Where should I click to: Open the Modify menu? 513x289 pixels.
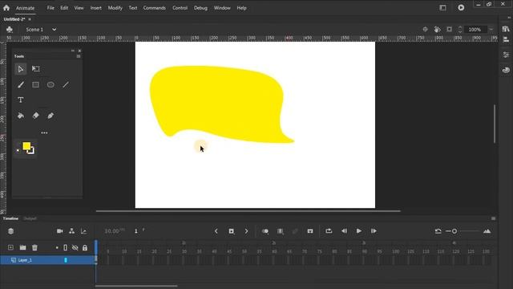pyautogui.click(x=115, y=8)
